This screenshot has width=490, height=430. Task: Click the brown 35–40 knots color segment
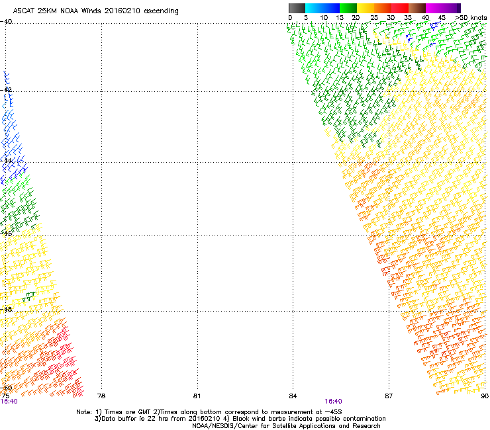417,8
